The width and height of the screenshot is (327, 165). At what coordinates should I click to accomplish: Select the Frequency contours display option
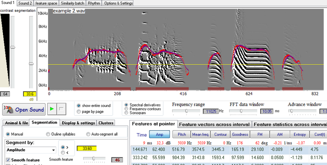pos(126,109)
